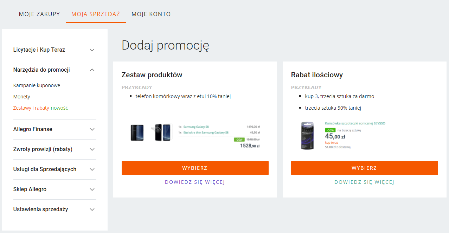Open the Monety sidebar link
Image resolution: width=449 pixels, height=233 pixels.
(22, 97)
